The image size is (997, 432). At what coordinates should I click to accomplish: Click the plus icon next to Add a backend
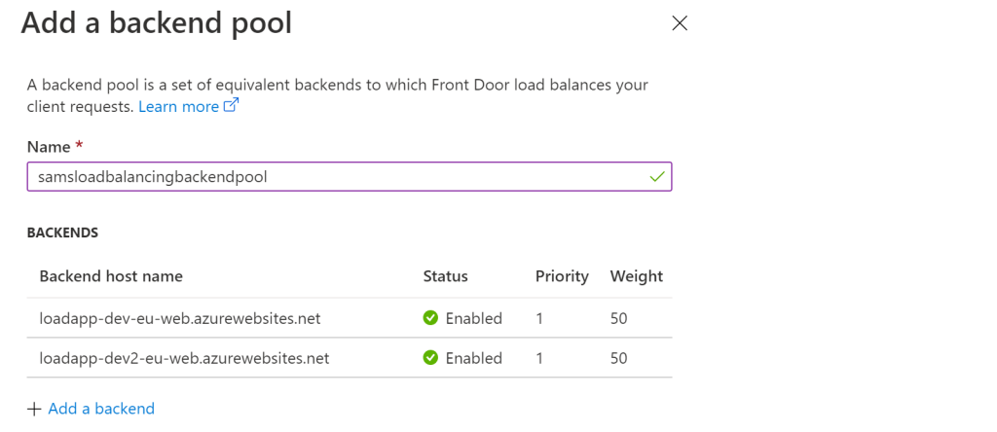tap(34, 409)
